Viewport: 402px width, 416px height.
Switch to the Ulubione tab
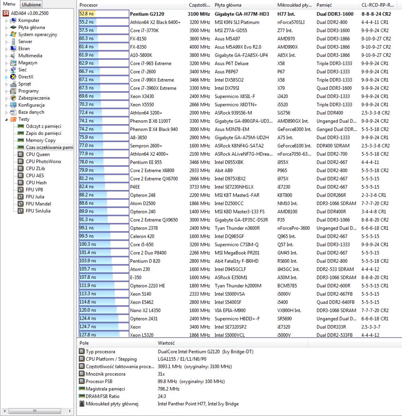(32, 4)
